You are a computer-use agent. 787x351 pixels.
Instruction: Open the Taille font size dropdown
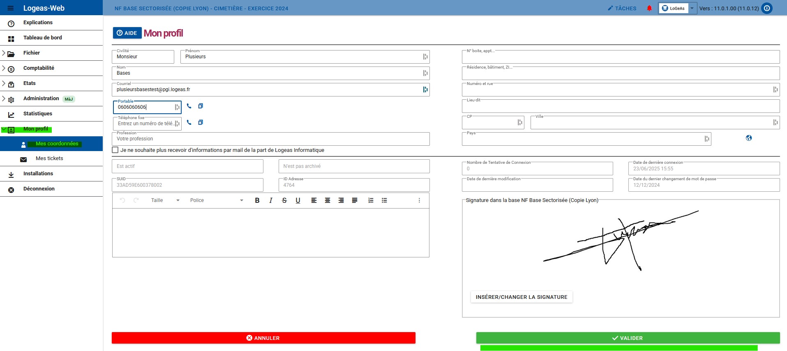pos(165,200)
